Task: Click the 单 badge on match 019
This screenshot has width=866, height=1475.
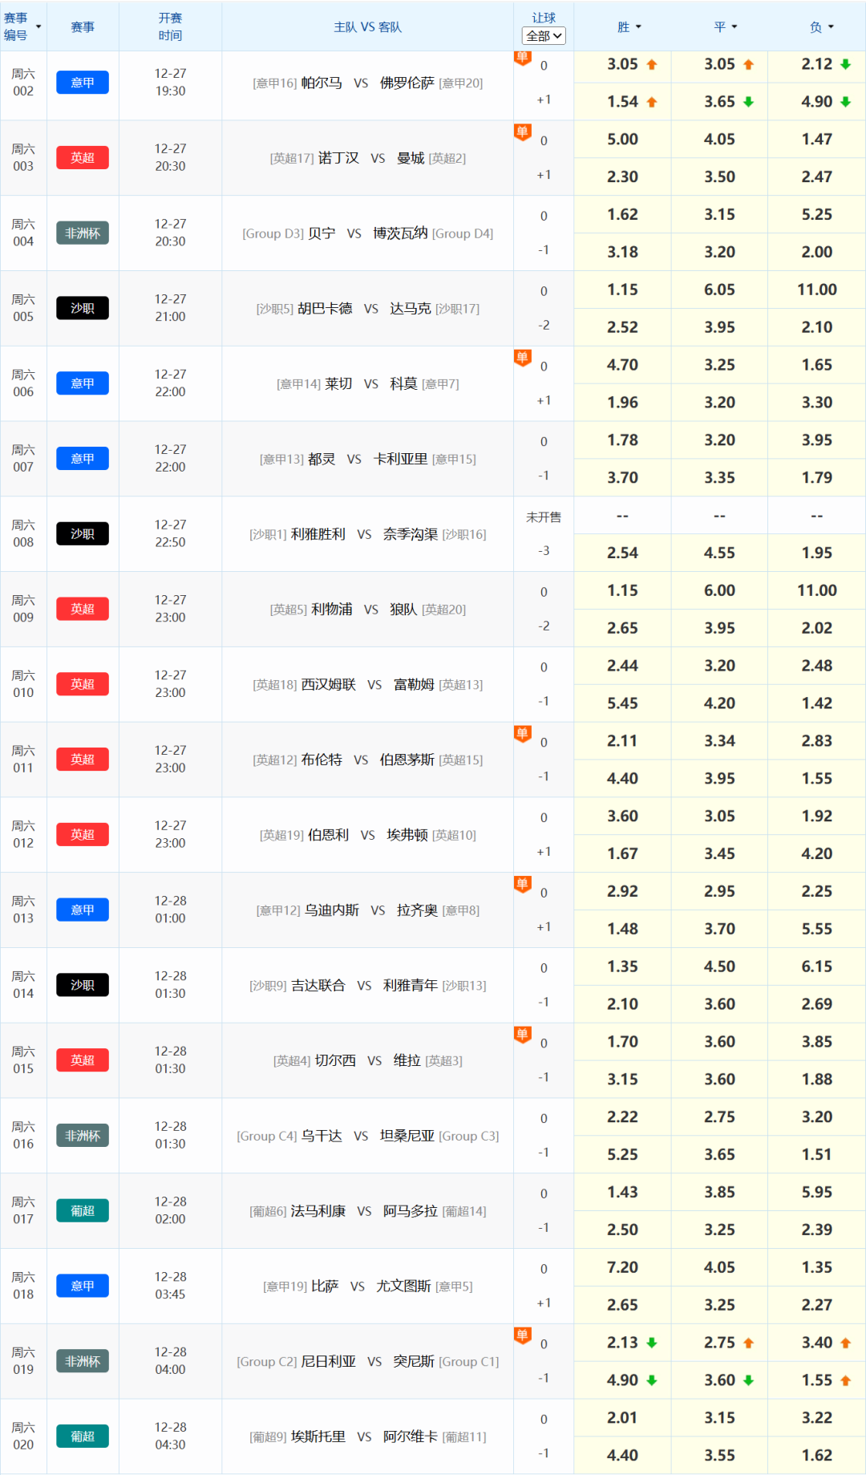Action: point(523,1335)
